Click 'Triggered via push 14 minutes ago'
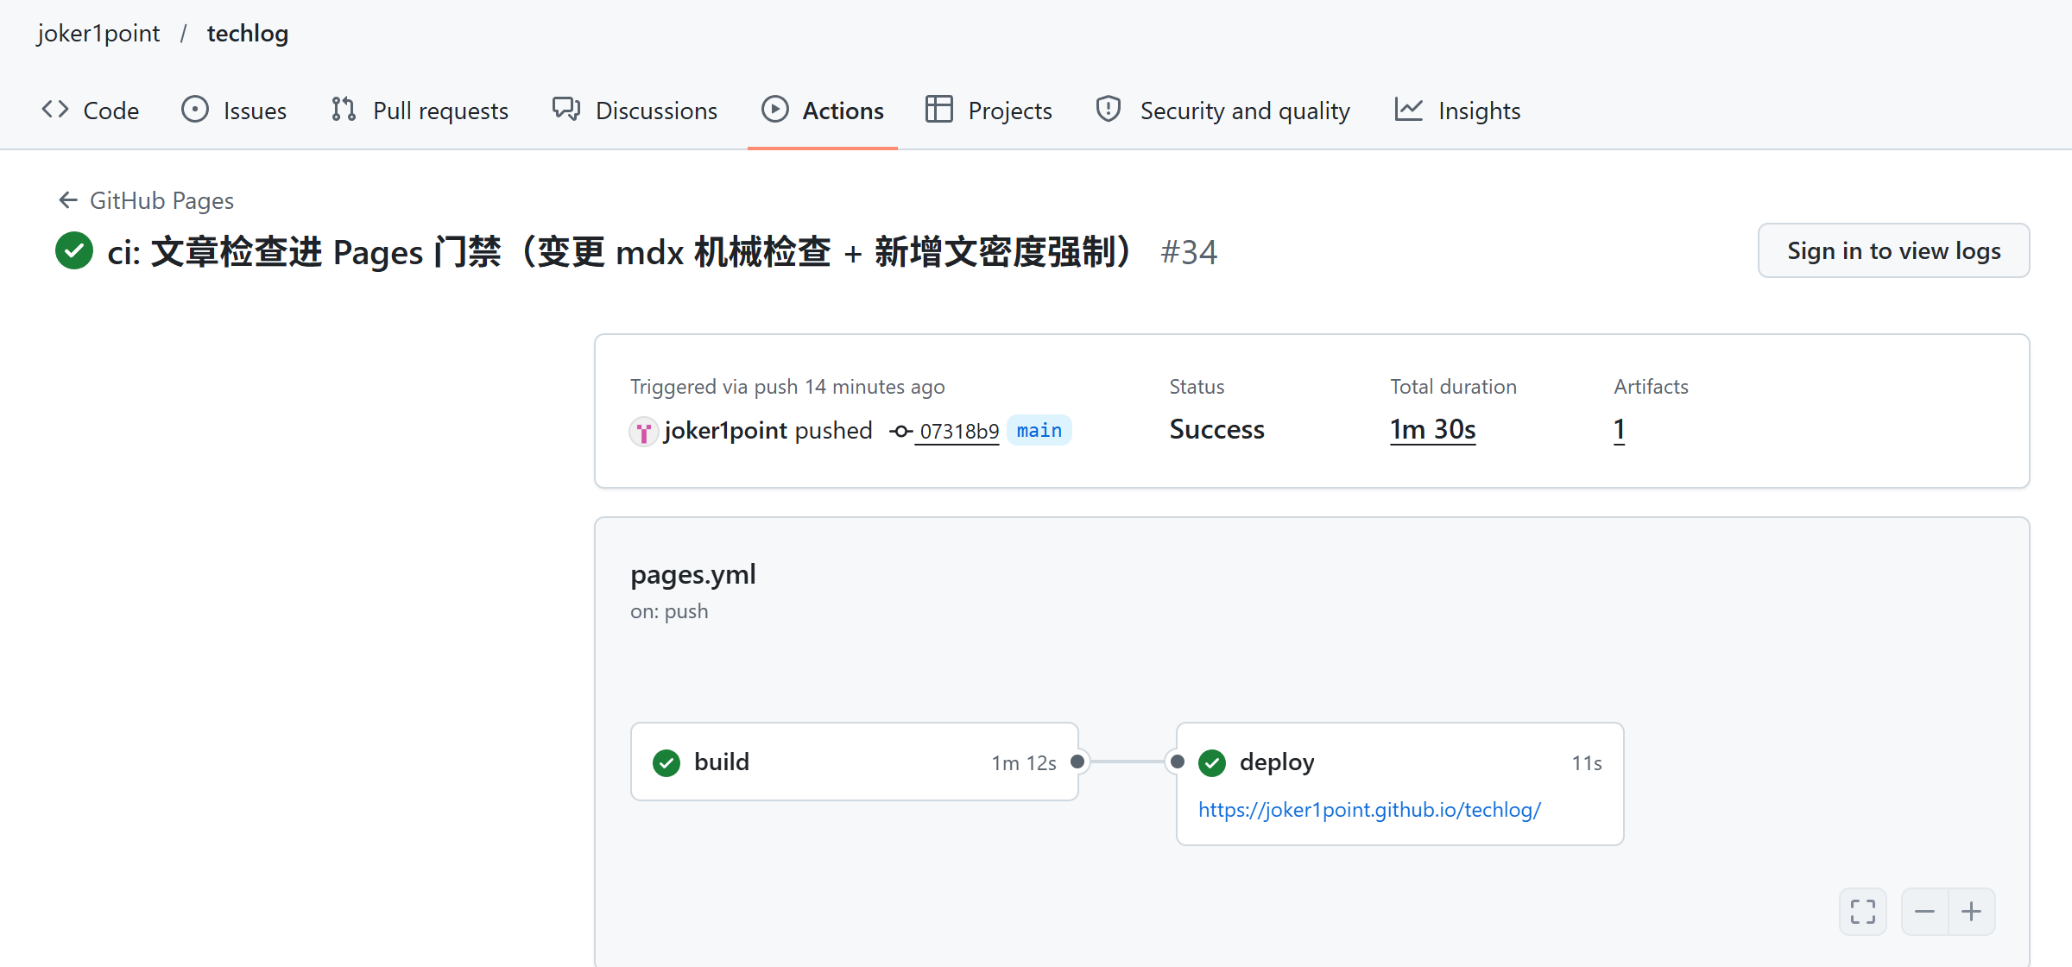 pyautogui.click(x=787, y=387)
